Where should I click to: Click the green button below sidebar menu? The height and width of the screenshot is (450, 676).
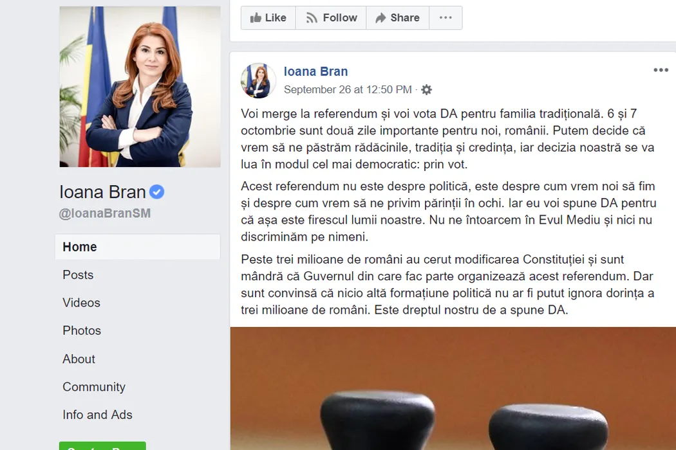pyautogui.click(x=102, y=446)
